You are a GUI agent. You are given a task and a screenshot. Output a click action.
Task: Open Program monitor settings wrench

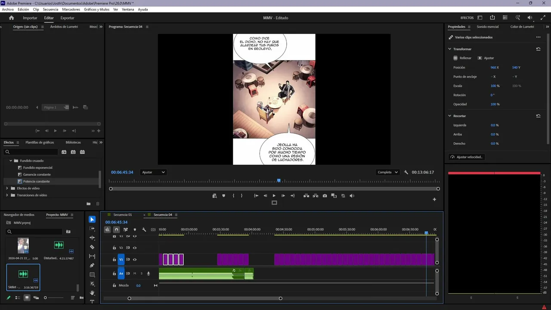[406, 172]
